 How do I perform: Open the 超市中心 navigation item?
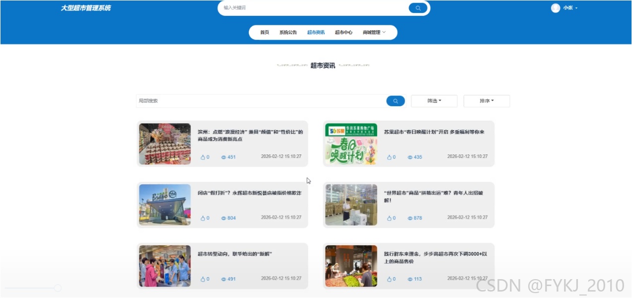pyautogui.click(x=344, y=32)
